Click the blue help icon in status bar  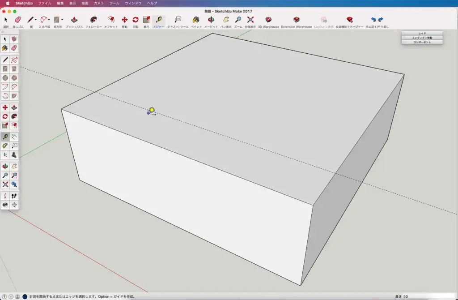coord(25,296)
